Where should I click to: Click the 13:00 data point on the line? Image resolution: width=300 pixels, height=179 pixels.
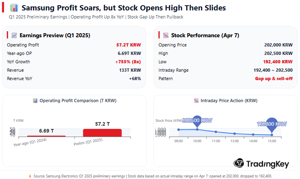click(x=234, y=133)
